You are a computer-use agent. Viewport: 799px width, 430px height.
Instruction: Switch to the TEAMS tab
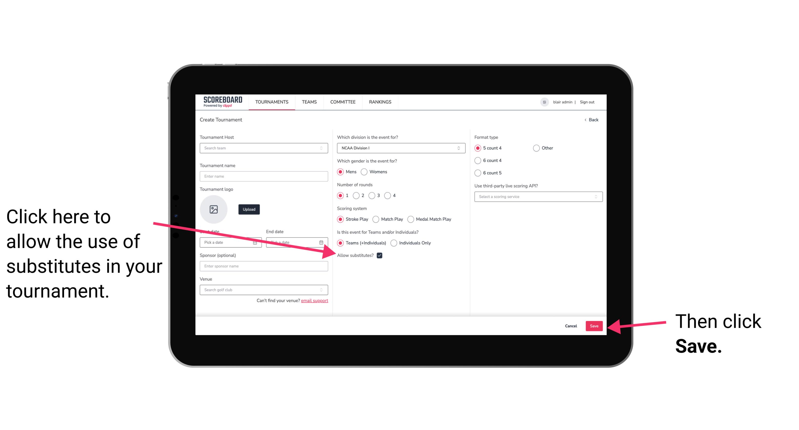[x=309, y=102]
